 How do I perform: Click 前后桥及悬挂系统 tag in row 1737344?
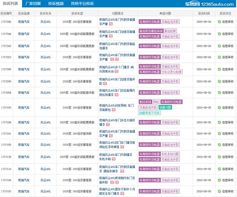(151, 31)
